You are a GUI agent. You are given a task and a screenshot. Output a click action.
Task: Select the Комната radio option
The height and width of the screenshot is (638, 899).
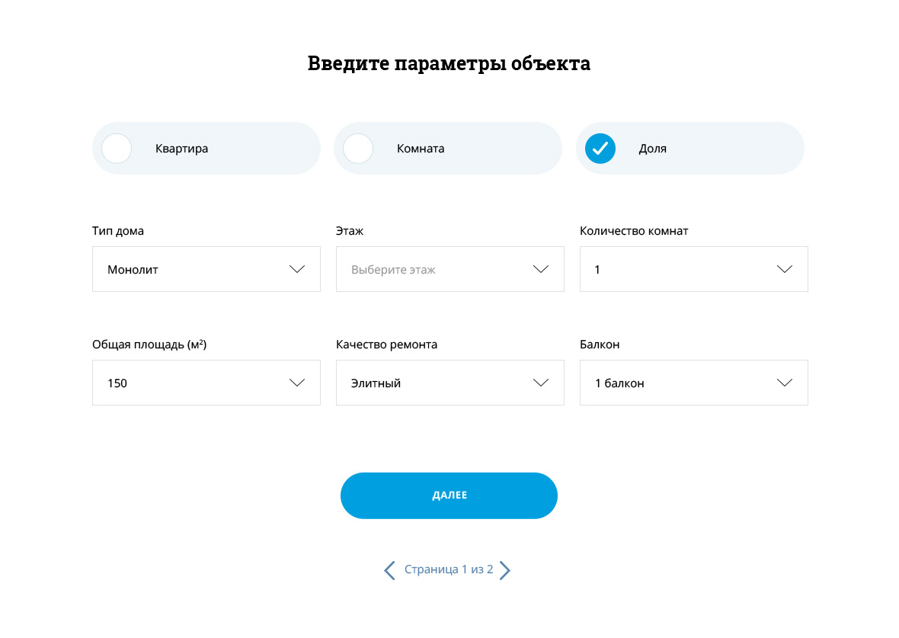358,149
